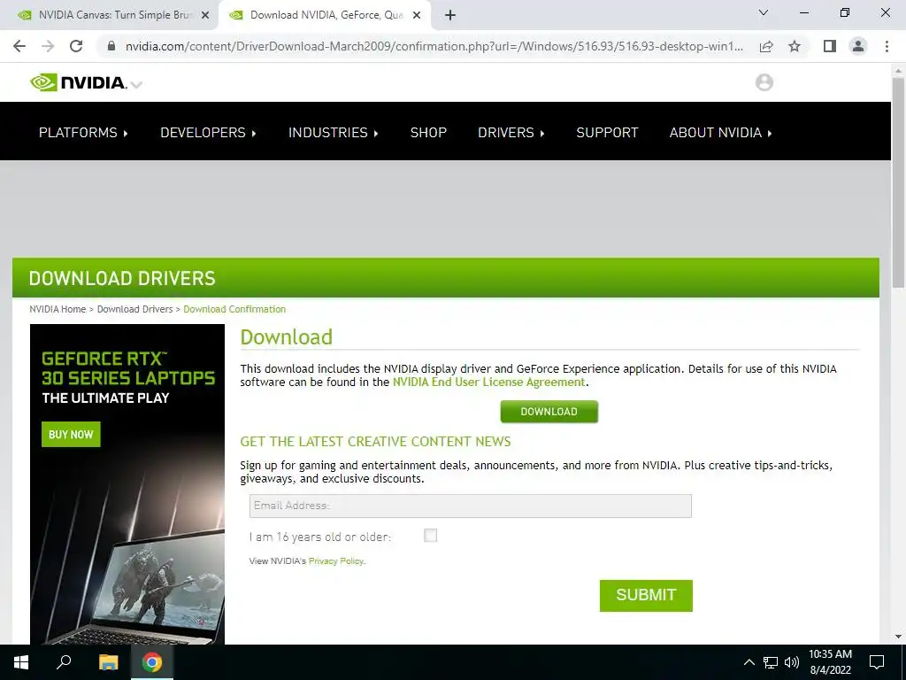Click the Download Drivers breadcrumb
This screenshot has width=906, height=680.
(134, 309)
